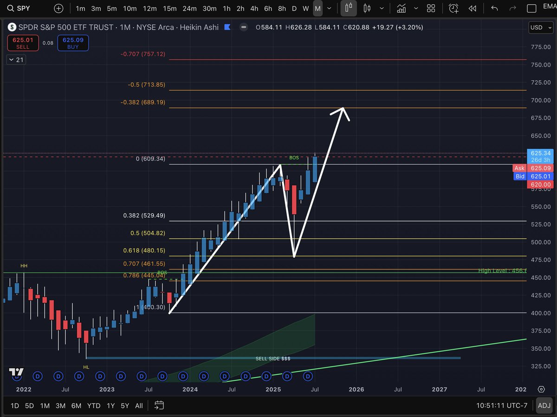Screen dimensions: 557x417
Task: Open the indicator templates grid icon
Action: coord(431,8)
